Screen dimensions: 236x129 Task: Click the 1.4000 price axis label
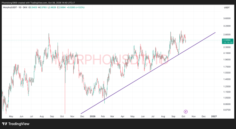[227, 79]
